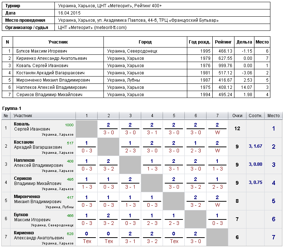Click Бутков's 3 - 2 result in column 2

coord(109,223)
